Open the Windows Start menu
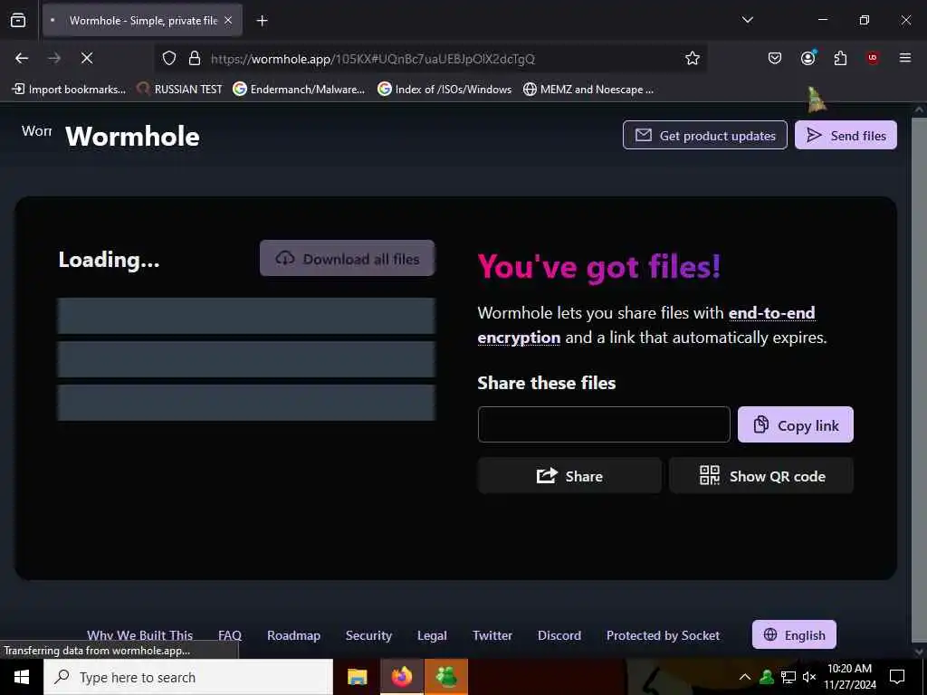The image size is (927, 695). coord(22,677)
